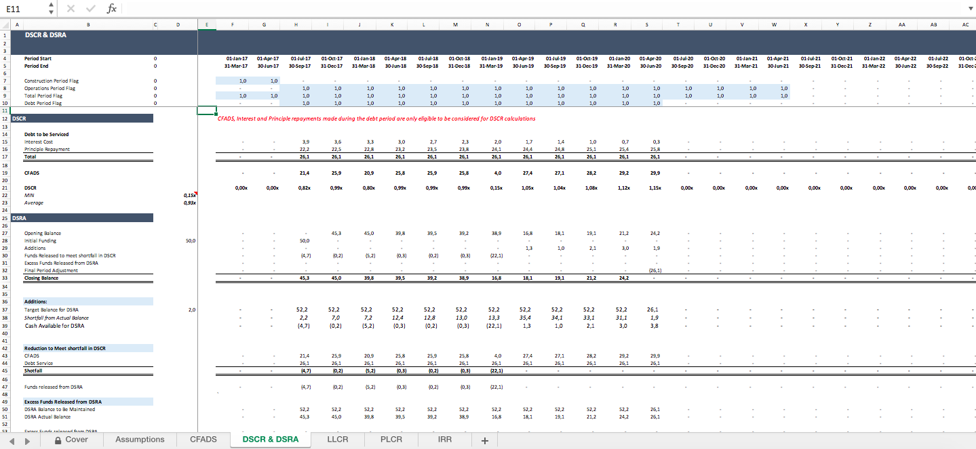Open the LLCR sheet
The image size is (976, 449).
point(336,439)
